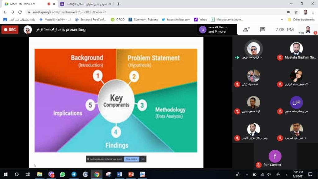Click the red REC recording indicator
The height and width of the screenshot is (179, 318).
tap(10, 30)
